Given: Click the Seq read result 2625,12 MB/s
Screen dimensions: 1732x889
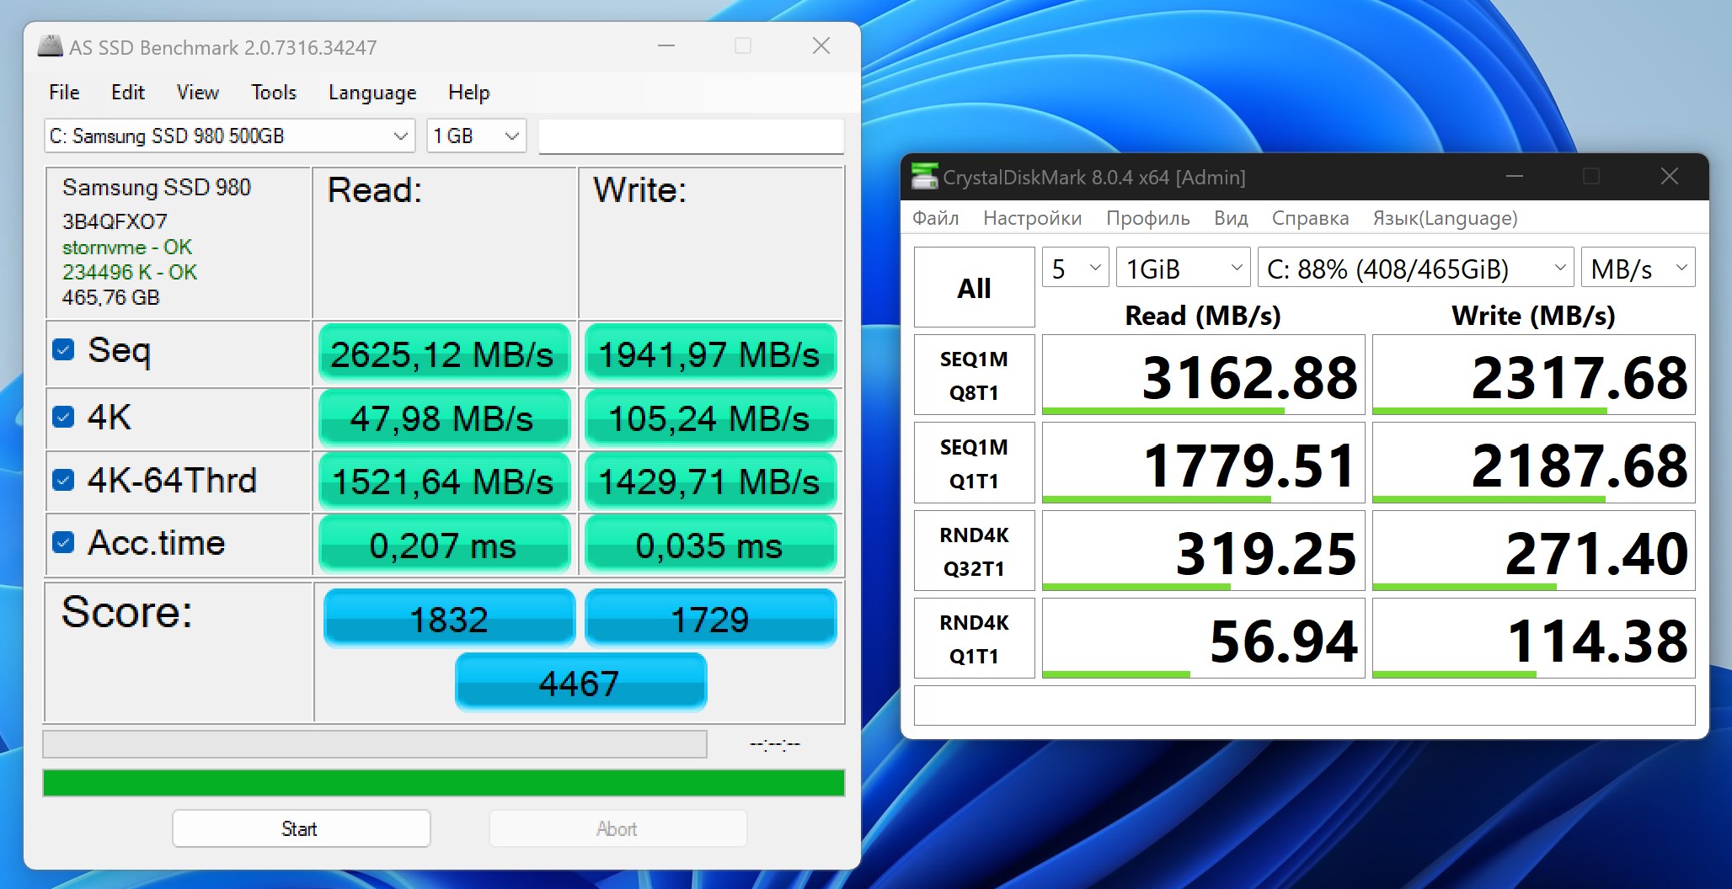Looking at the screenshot, I should tap(444, 354).
